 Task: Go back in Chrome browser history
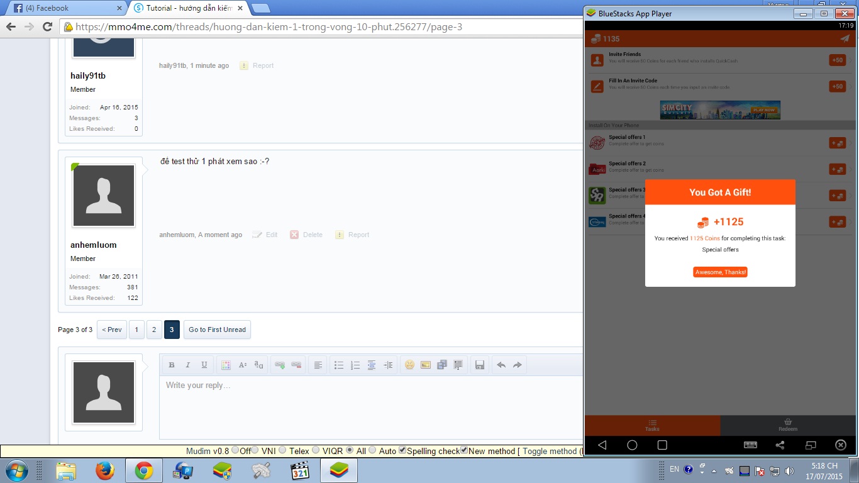[11, 26]
